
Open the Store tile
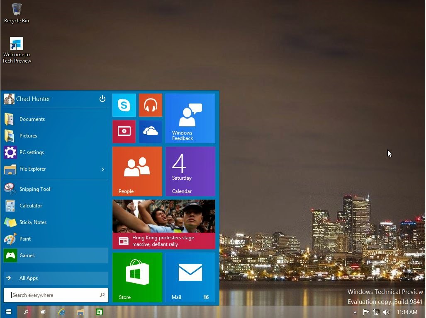click(x=137, y=277)
